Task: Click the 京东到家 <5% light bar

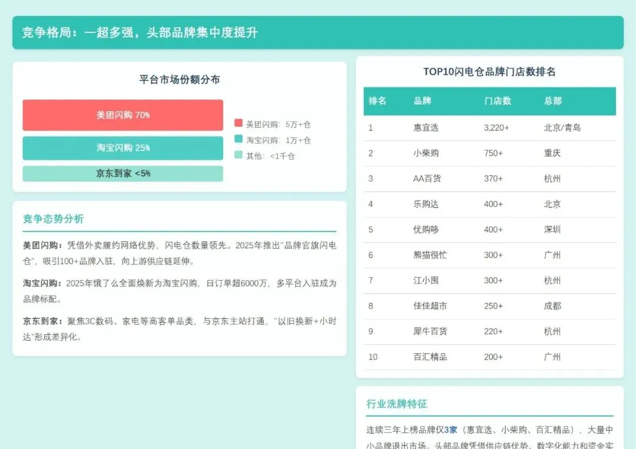Action: click(x=123, y=174)
